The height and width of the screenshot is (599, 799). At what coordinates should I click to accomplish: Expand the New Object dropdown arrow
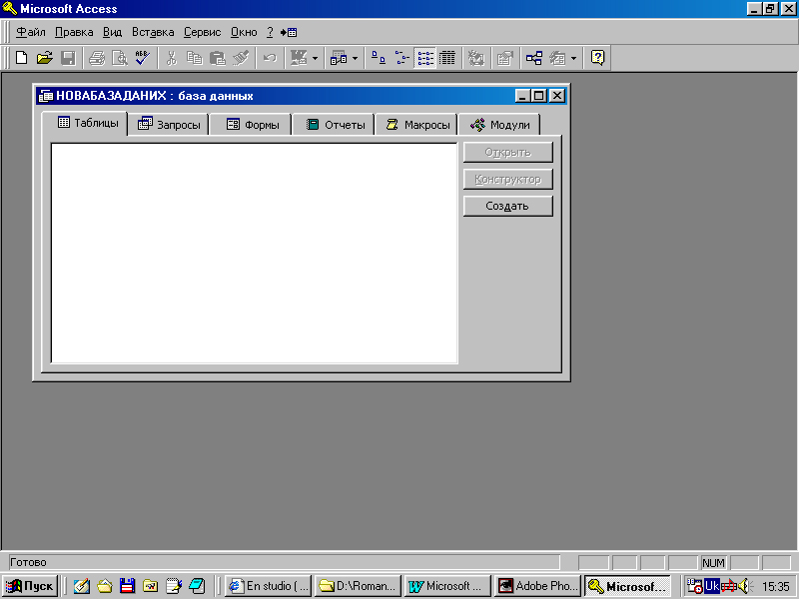573,58
